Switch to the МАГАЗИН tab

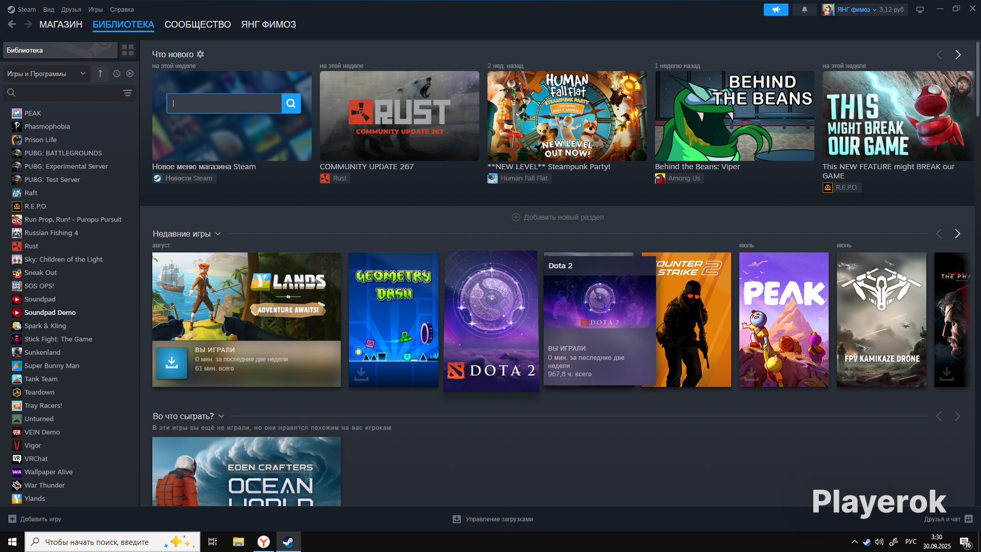coord(61,24)
